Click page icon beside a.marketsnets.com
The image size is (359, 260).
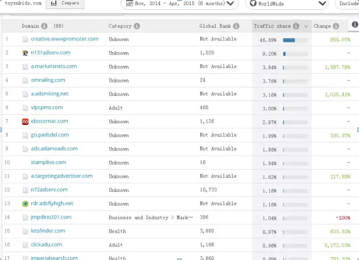pyautogui.click(x=25, y=67)
